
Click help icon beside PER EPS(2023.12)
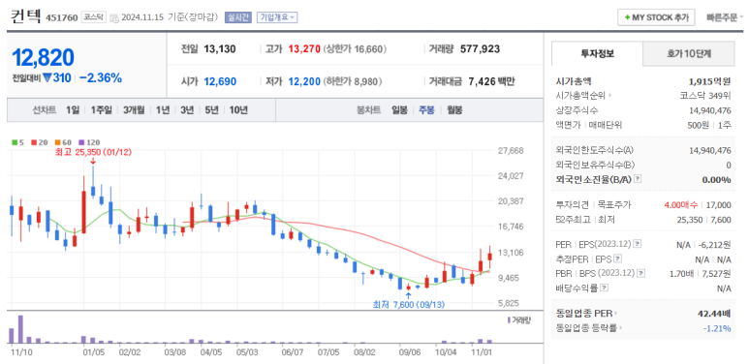638,244
